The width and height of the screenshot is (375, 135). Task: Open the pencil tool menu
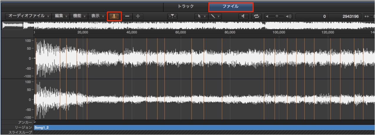click(215, 16)
